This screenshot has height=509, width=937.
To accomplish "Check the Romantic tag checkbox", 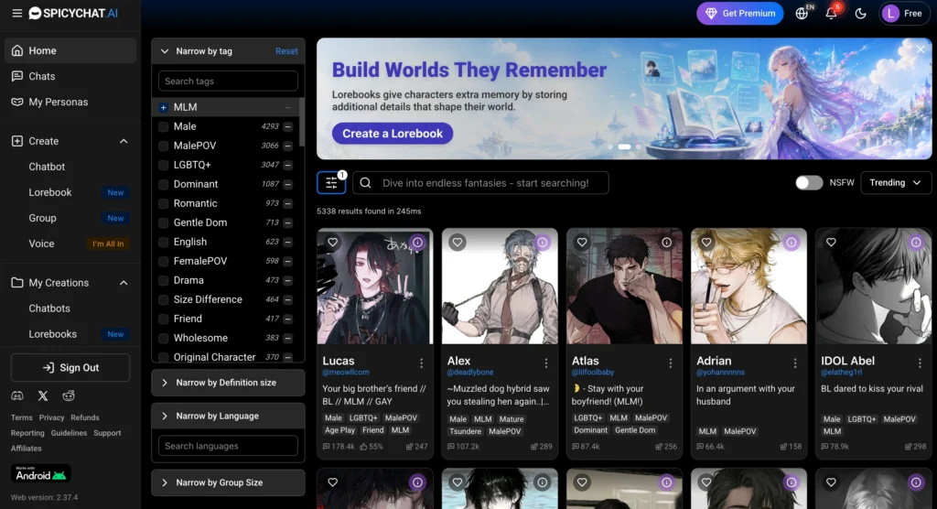I will pos(163,203).
